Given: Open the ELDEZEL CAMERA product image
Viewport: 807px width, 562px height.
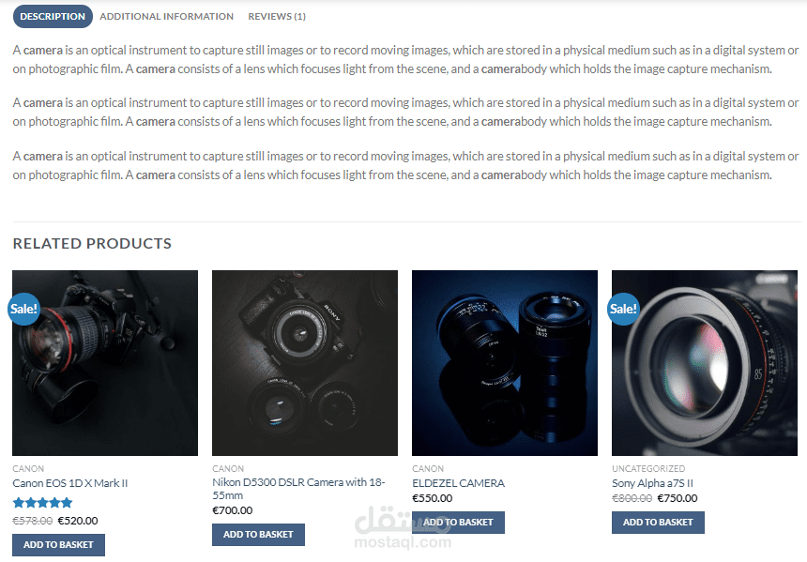Looking at the screenshot, I should (505, 363).
